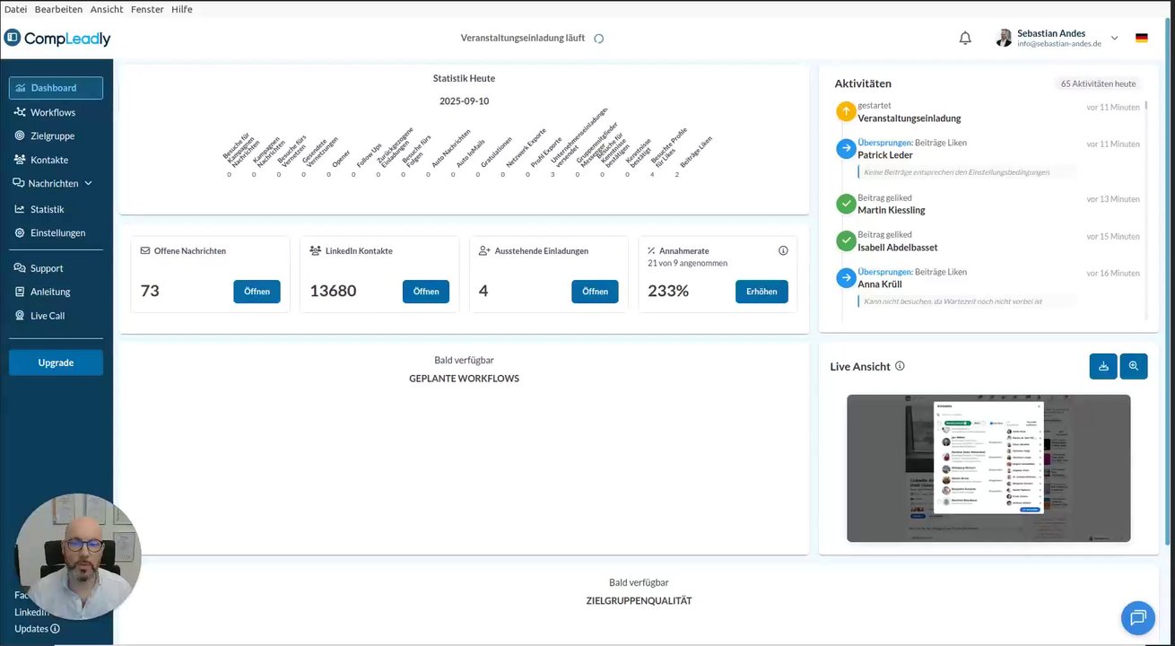Image resolution: width=1175 pixels, height=646 pixels.
Task: Click the magnifier zoom icon in Live Ansicht
Action: pos(1134,366)
